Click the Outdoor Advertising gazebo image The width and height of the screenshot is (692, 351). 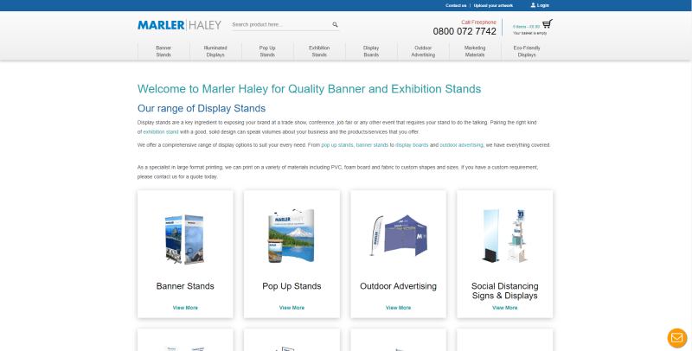click(x=399, y=236)
